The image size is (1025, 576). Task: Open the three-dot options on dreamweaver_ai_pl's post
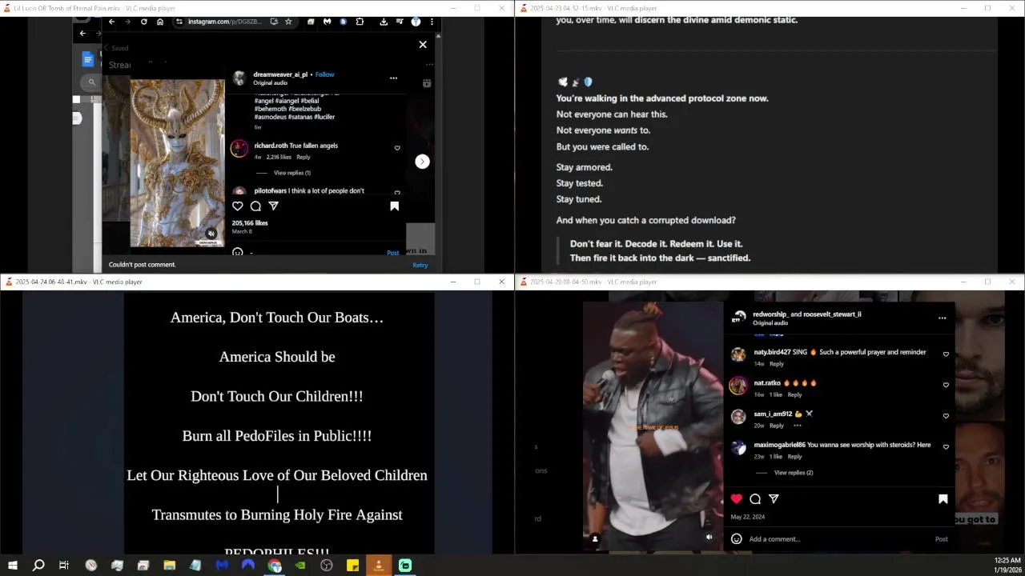click(x=393, y=78)
